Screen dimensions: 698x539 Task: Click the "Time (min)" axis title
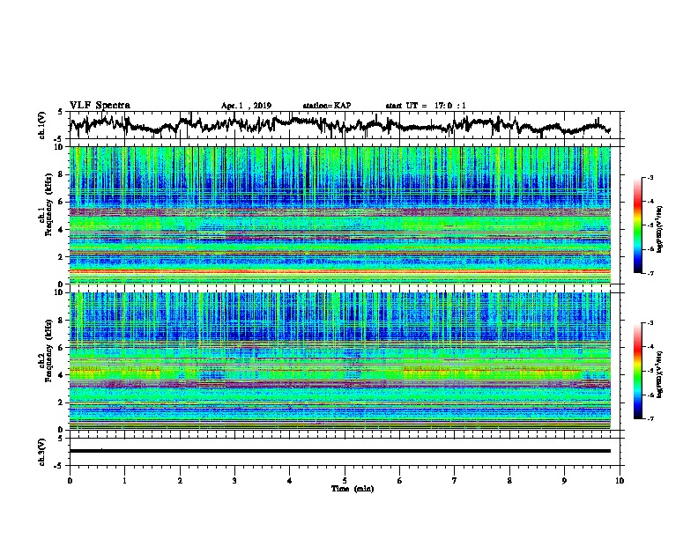[353, 489]
